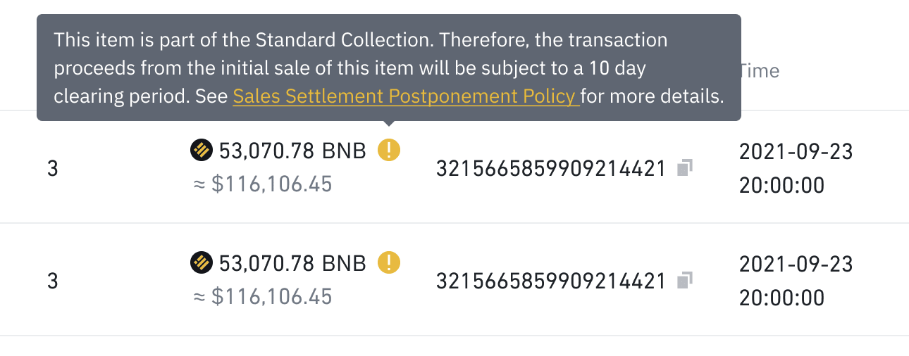The height and width of the screenshot is (356, 909).
Task: Click the BNB coin icon in second row
Action: point(202,264)
